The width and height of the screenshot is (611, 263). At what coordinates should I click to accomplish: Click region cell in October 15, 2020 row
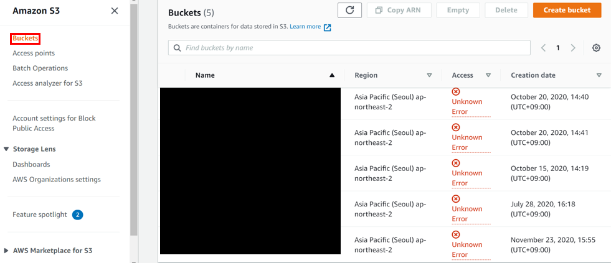[x=391, y=173]
